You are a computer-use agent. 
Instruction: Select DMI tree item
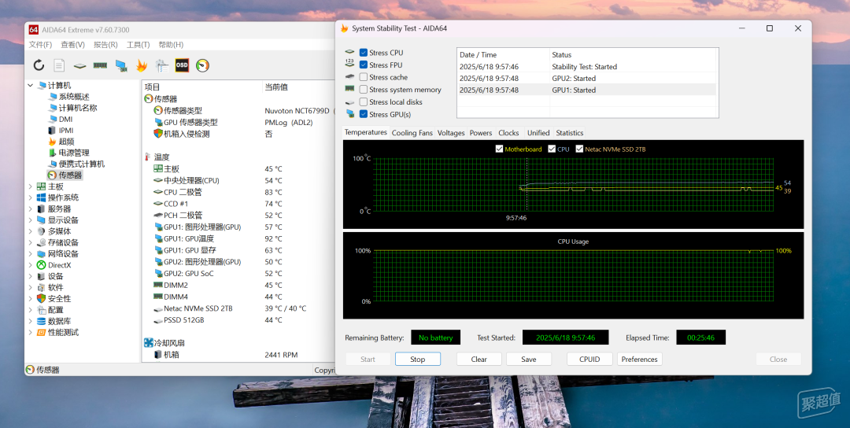pyautogui.click(x=65, y=119)
